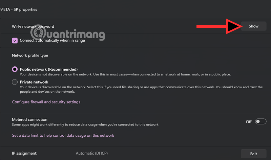Screen dimensions: 271x160
Task: Click the Public network description text
Action: (125, 74)
